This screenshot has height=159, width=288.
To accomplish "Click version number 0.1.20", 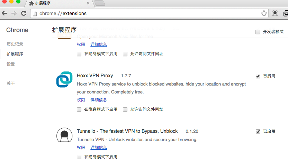I will pyautogui.click(x=192, y=131).
